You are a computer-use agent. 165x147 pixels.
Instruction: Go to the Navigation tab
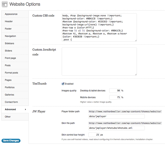tap(10, 36)
